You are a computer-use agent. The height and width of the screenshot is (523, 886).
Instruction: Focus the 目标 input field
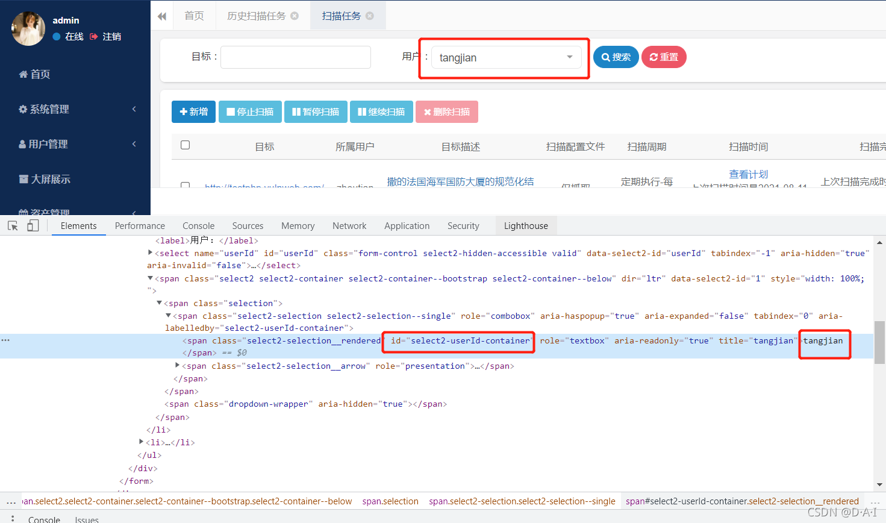click(296, 57)
